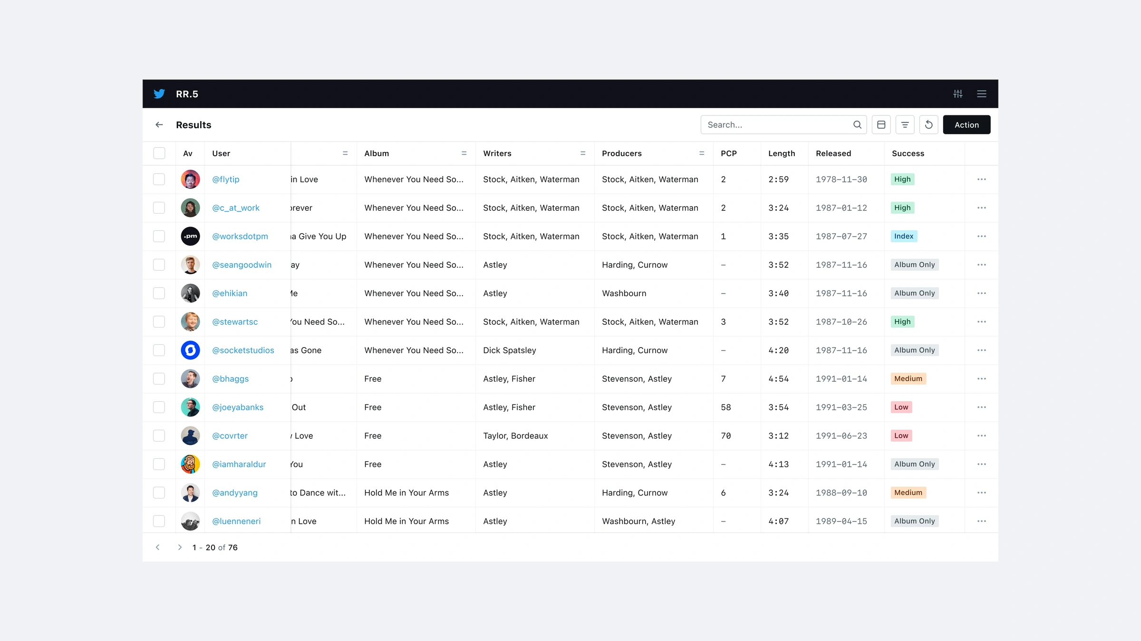1141x641 pixels.
Task: Open the Producers column menu handle
Action: [x=701, y=153]
